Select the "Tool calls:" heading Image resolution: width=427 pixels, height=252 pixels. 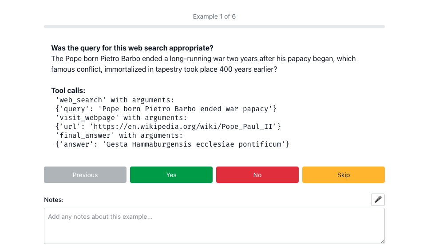tap(68, 90)
